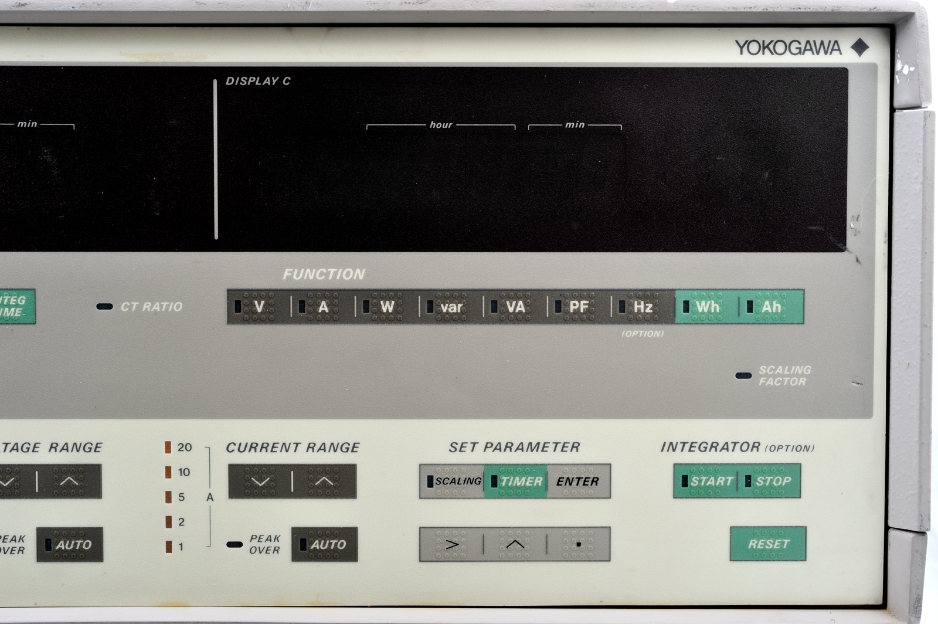Toggle AUTO for voltage range

pyautogui.click(x=70, y=544)
